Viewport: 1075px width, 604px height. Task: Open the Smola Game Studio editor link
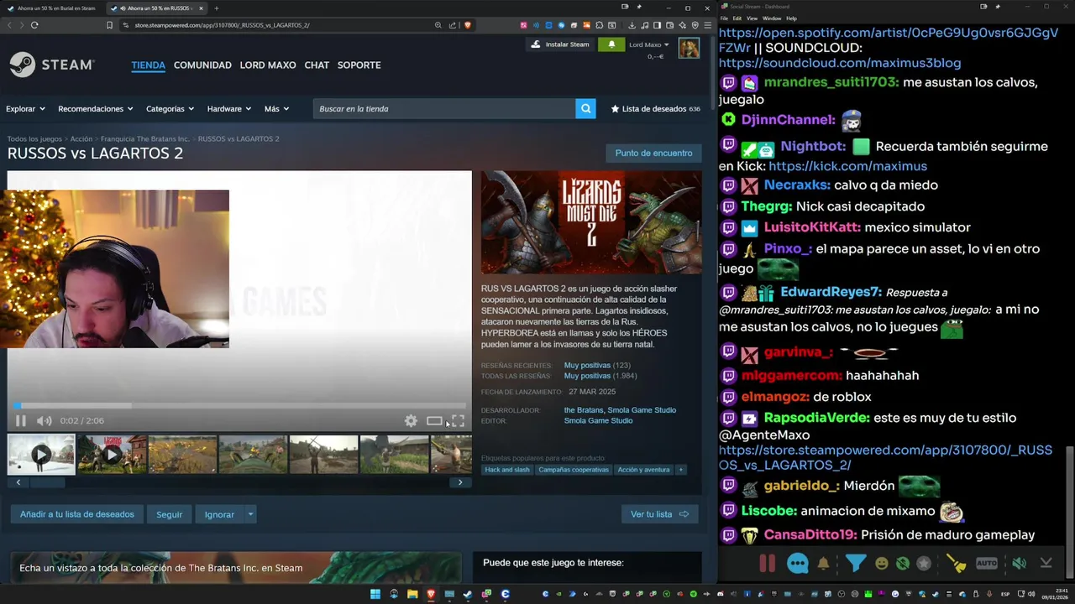tap(598, 420)
